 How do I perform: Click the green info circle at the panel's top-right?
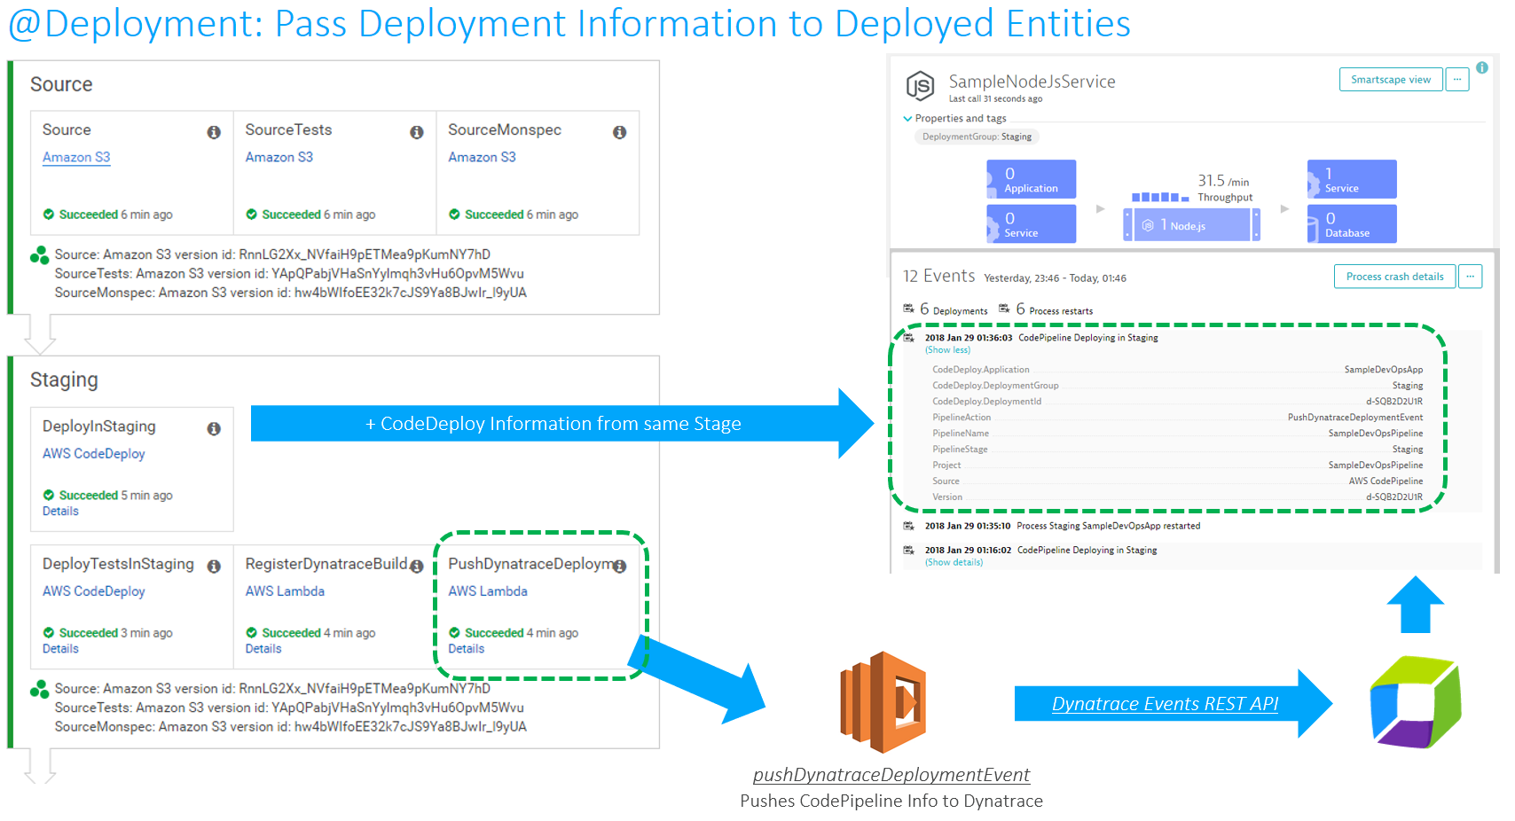tap(1482, 67)
